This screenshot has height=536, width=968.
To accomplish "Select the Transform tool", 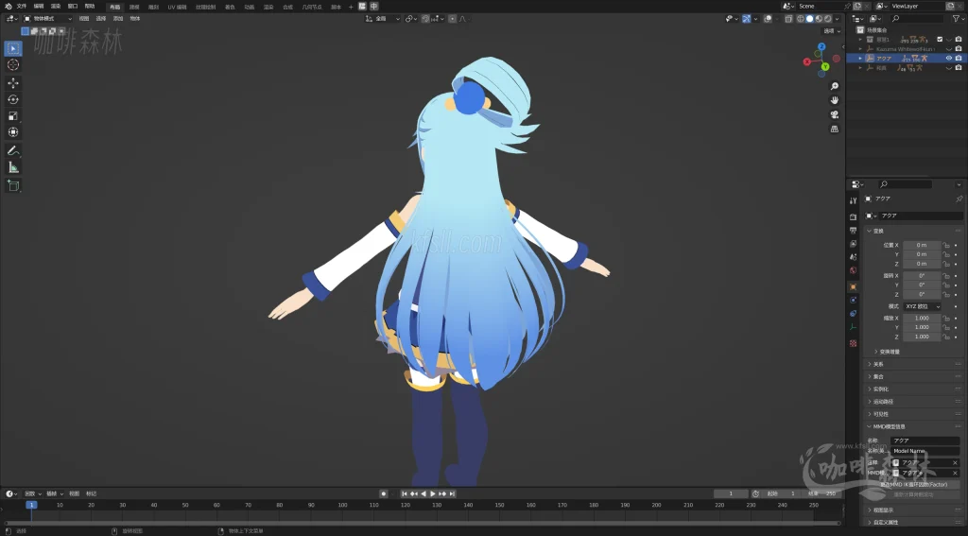I will pyautogui.click(x=13, y=132).
